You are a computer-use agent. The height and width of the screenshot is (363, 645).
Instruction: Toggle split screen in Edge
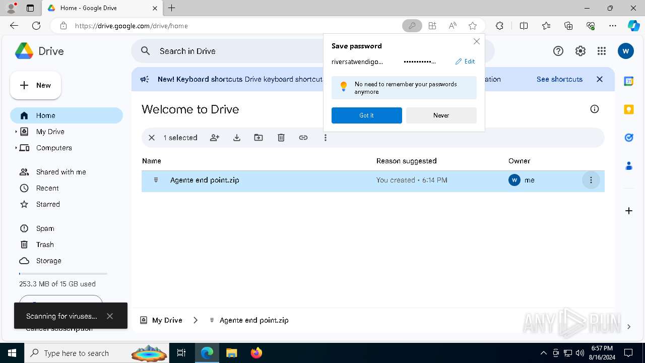(524, 26)
